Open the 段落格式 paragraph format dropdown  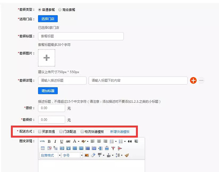tap(50, 155)
